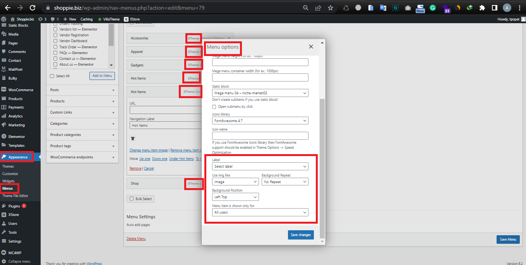This screenshot has height=265, width=526.
Task: Check Contact us — Elementor page
Action: tap(55, 59)
